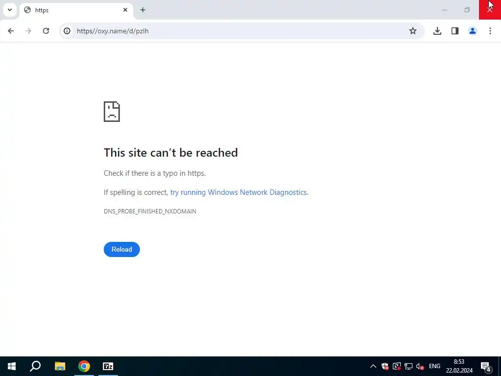This screenshot has height=376, width=501.
Task: Click the forward navigation arrow
Action: 28,31
